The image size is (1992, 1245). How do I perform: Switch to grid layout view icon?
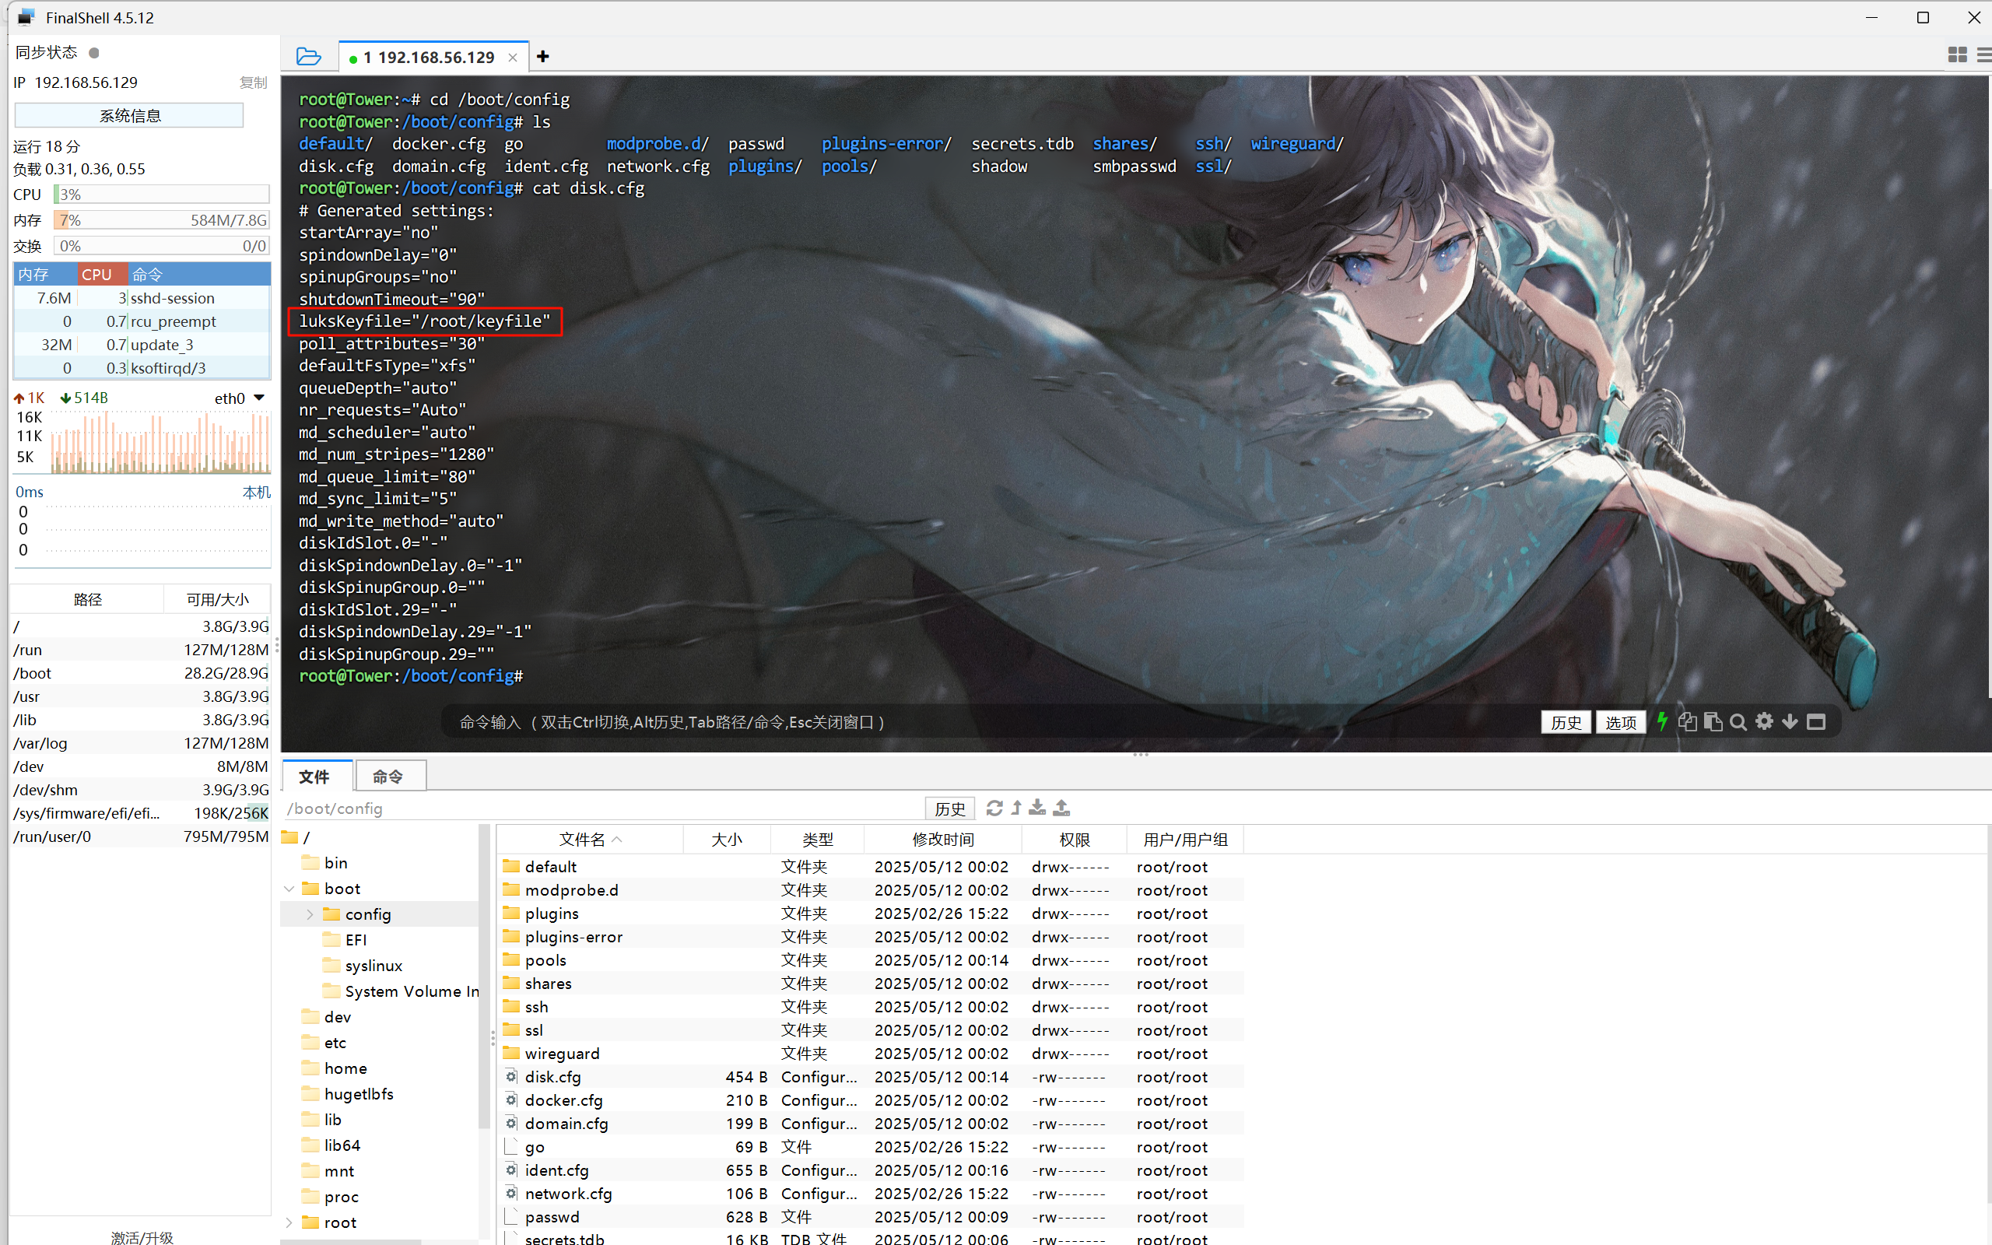[x=1958, y=54]
